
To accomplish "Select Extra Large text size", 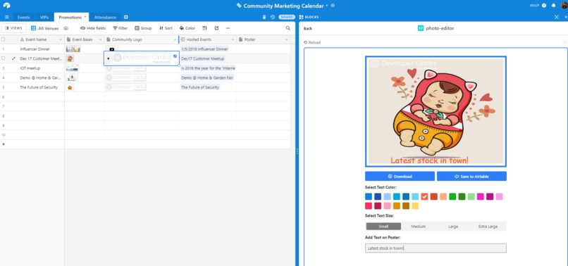I will [488, 226].
